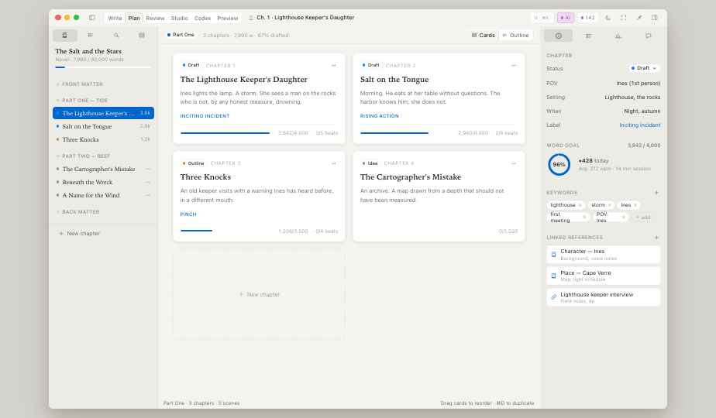Viewport: 716px width, 418px height.
Task: Expand the Front Matter section
Action: [57, 84]
